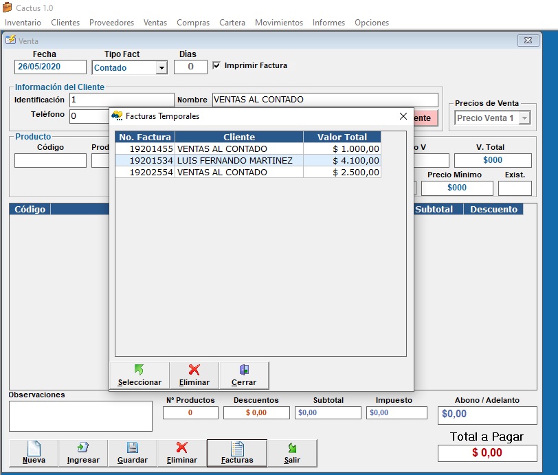The height and width of the screenshot is (475, 558).
Task: Open the Inventario menu
Action: tap(23, 23)
